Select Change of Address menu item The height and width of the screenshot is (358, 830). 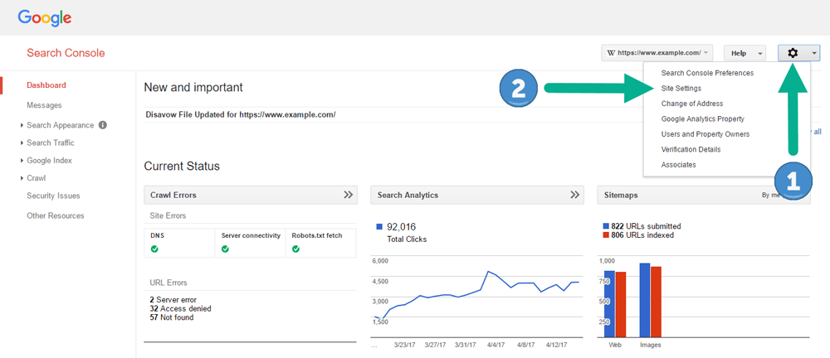tap(692, 104)
